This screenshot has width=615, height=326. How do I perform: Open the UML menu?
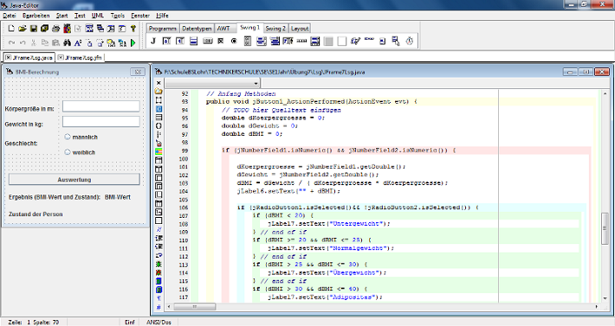(98, 16)
